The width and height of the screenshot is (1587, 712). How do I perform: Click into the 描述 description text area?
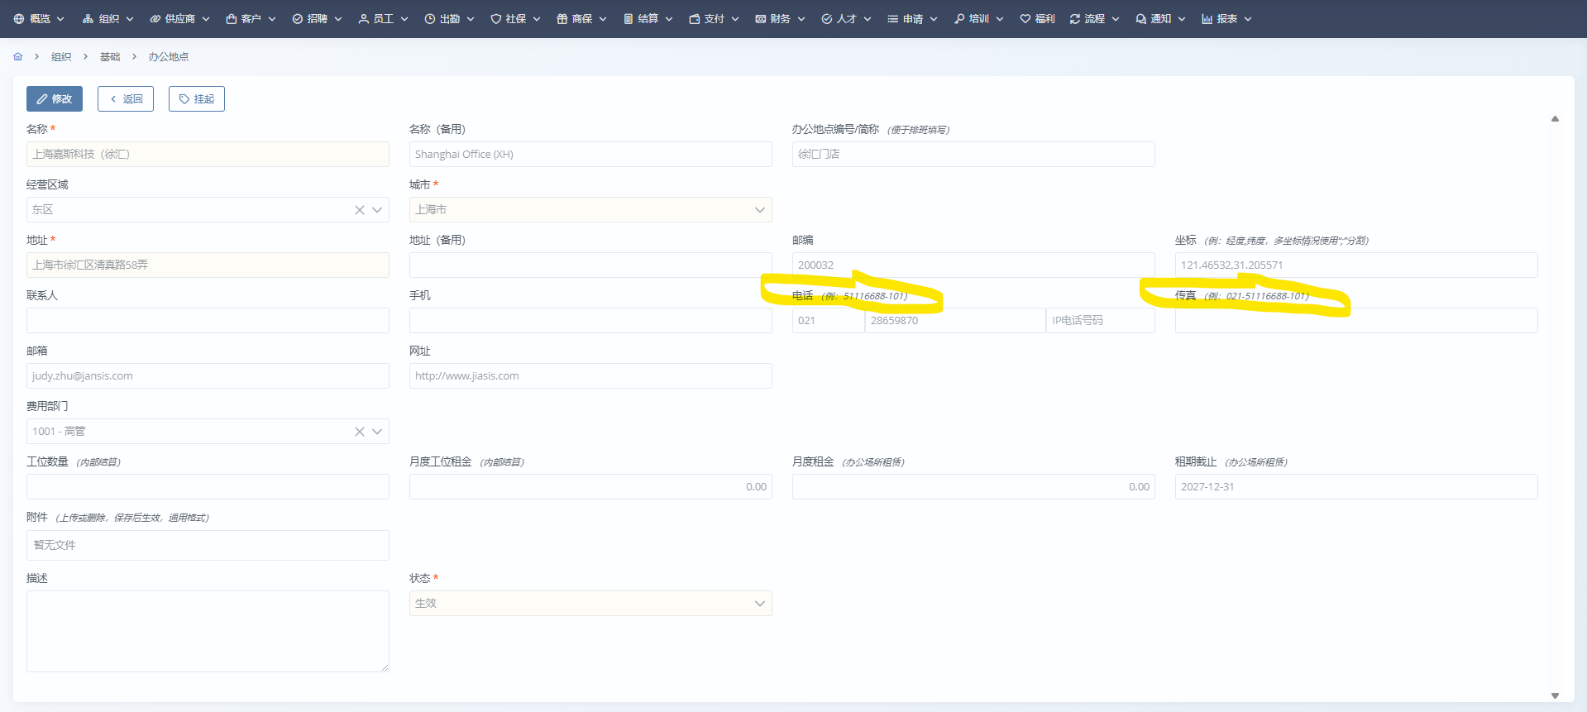208,631
